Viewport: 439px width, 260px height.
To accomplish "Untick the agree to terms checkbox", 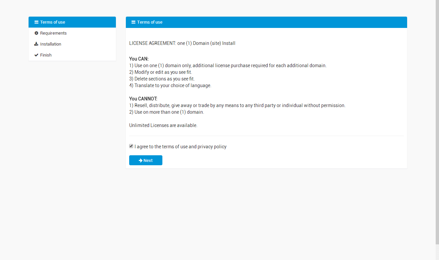I will point(131,146).
